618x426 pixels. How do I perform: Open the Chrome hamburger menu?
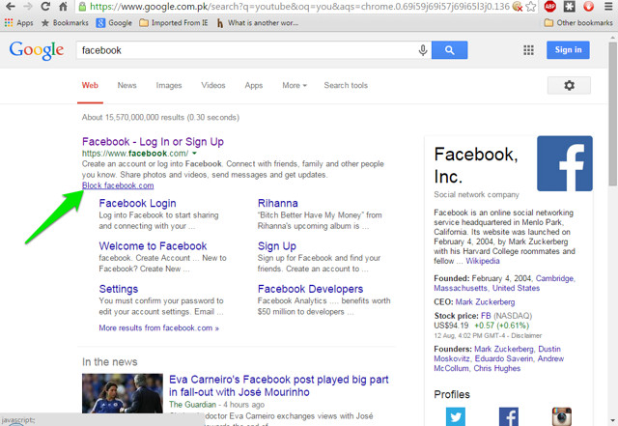coord(608,7)
